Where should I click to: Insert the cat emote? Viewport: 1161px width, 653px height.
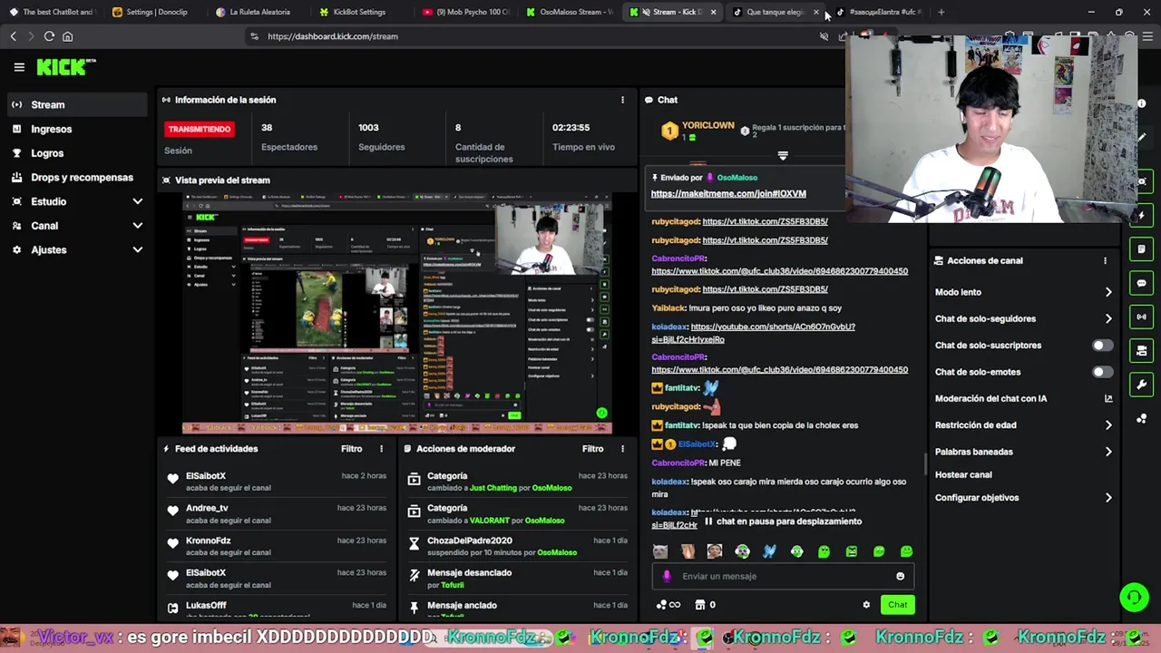pos(660,551)
